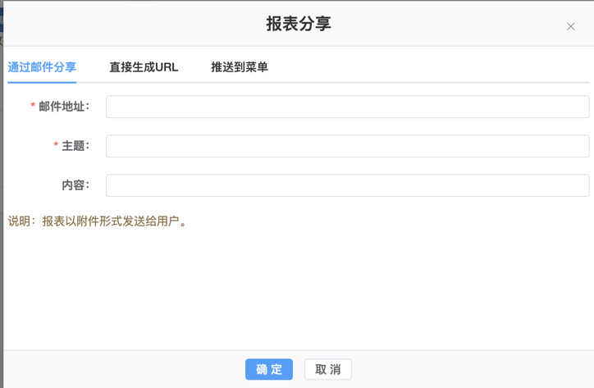Image resolution: width=594 pixels, height=388 pixels.
Task: Click the 邮件地址 input field
Action: pos(347,107)
